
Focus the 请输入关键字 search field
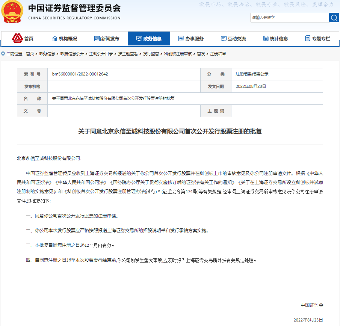[x=290, y=18]
